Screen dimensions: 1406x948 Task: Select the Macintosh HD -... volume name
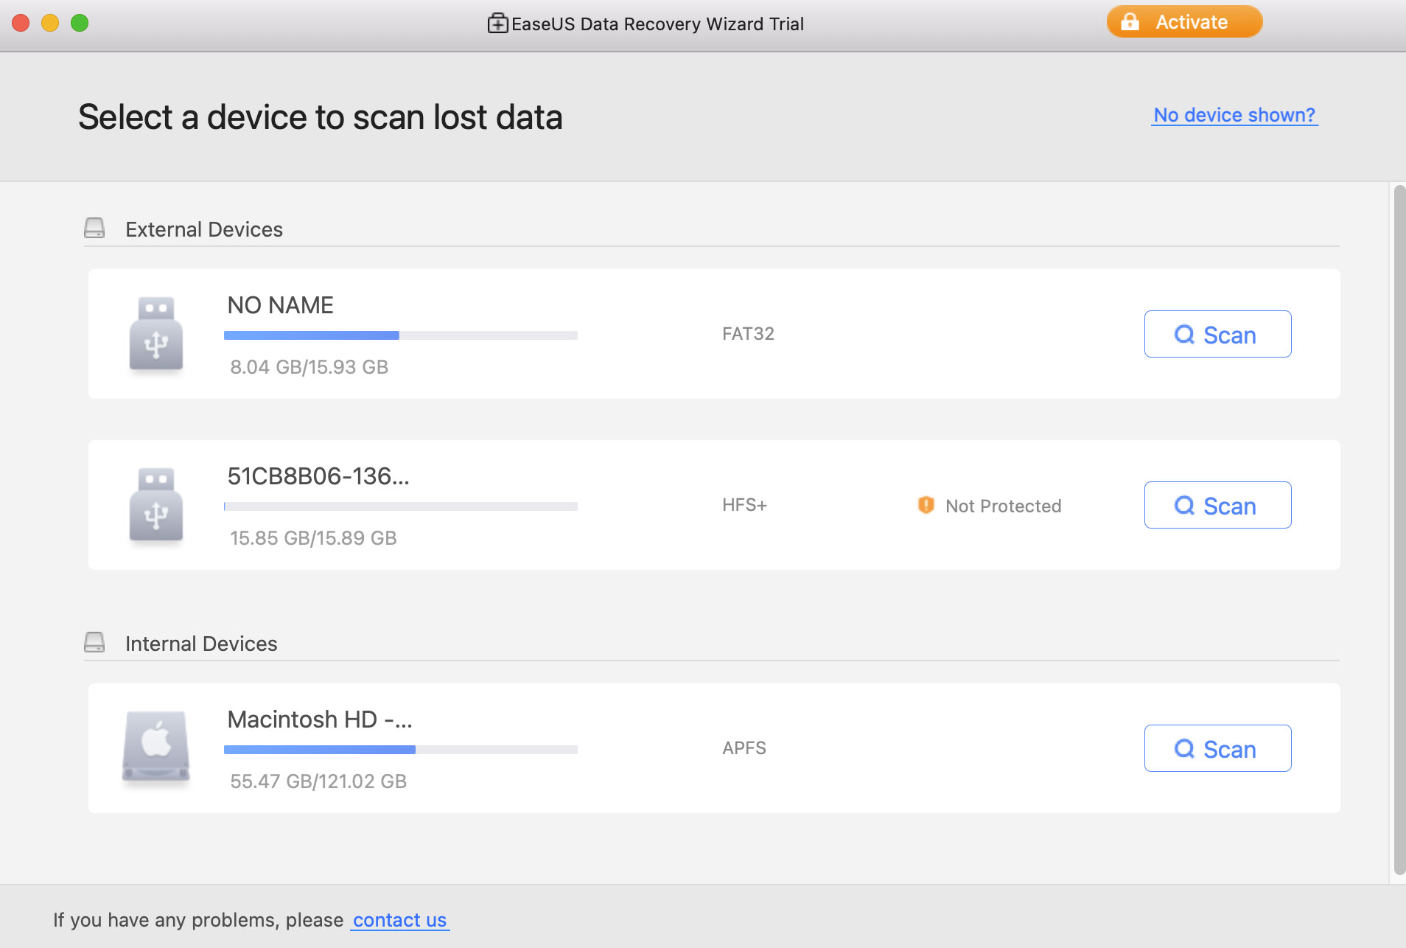(x=319, y=719)
